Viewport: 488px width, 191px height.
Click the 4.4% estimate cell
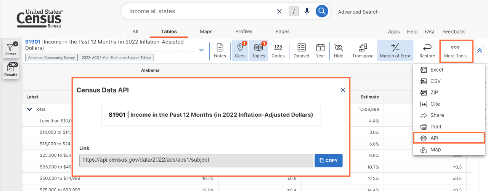(374, 121)
